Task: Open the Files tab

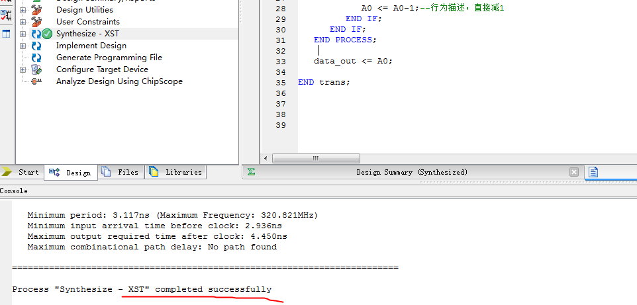Action: pyautogui.click(x=121, y=172)
